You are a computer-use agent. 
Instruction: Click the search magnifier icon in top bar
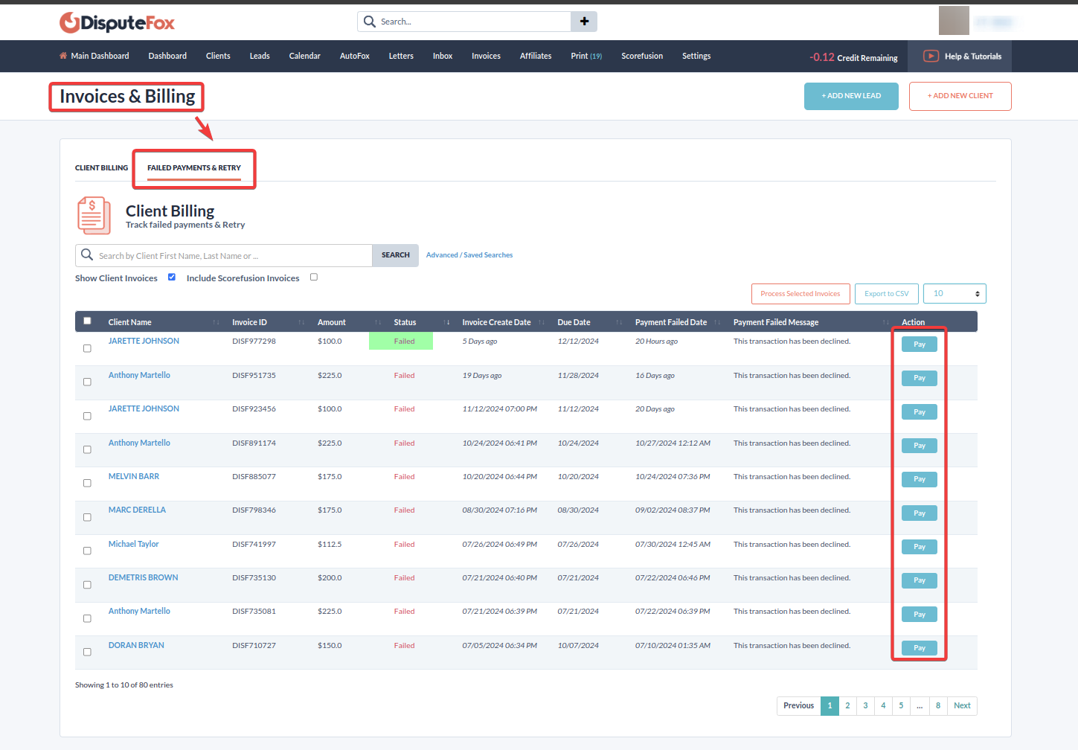[x=370, y=22]
